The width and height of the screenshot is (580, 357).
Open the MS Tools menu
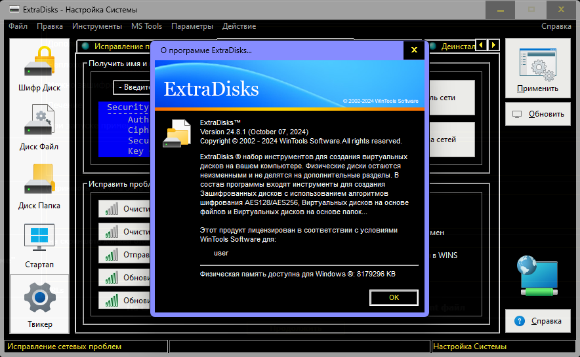pos(146,26)
